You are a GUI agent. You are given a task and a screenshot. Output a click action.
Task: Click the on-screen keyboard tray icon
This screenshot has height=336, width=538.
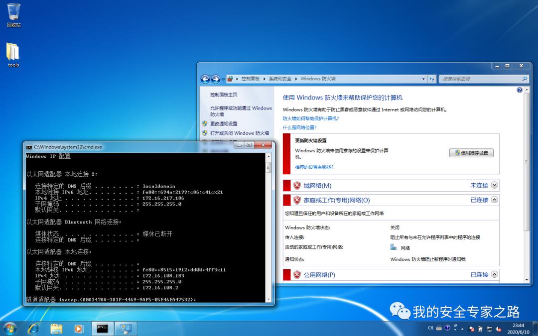point(439,328)
